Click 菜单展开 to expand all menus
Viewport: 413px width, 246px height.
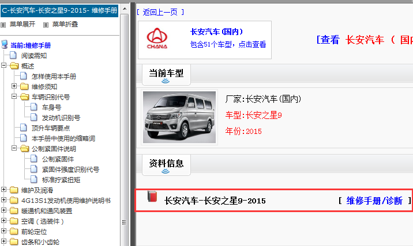(x=22, y=24)
